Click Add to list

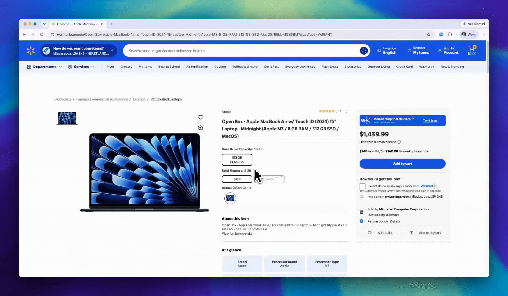(x=385, y=233)
